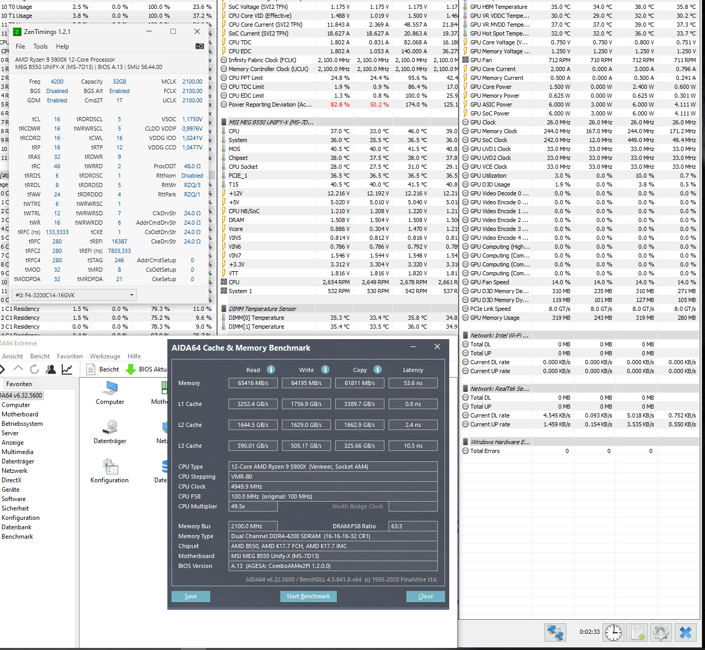Select the Total Errors row in HWiNFO

pos(580,451)
